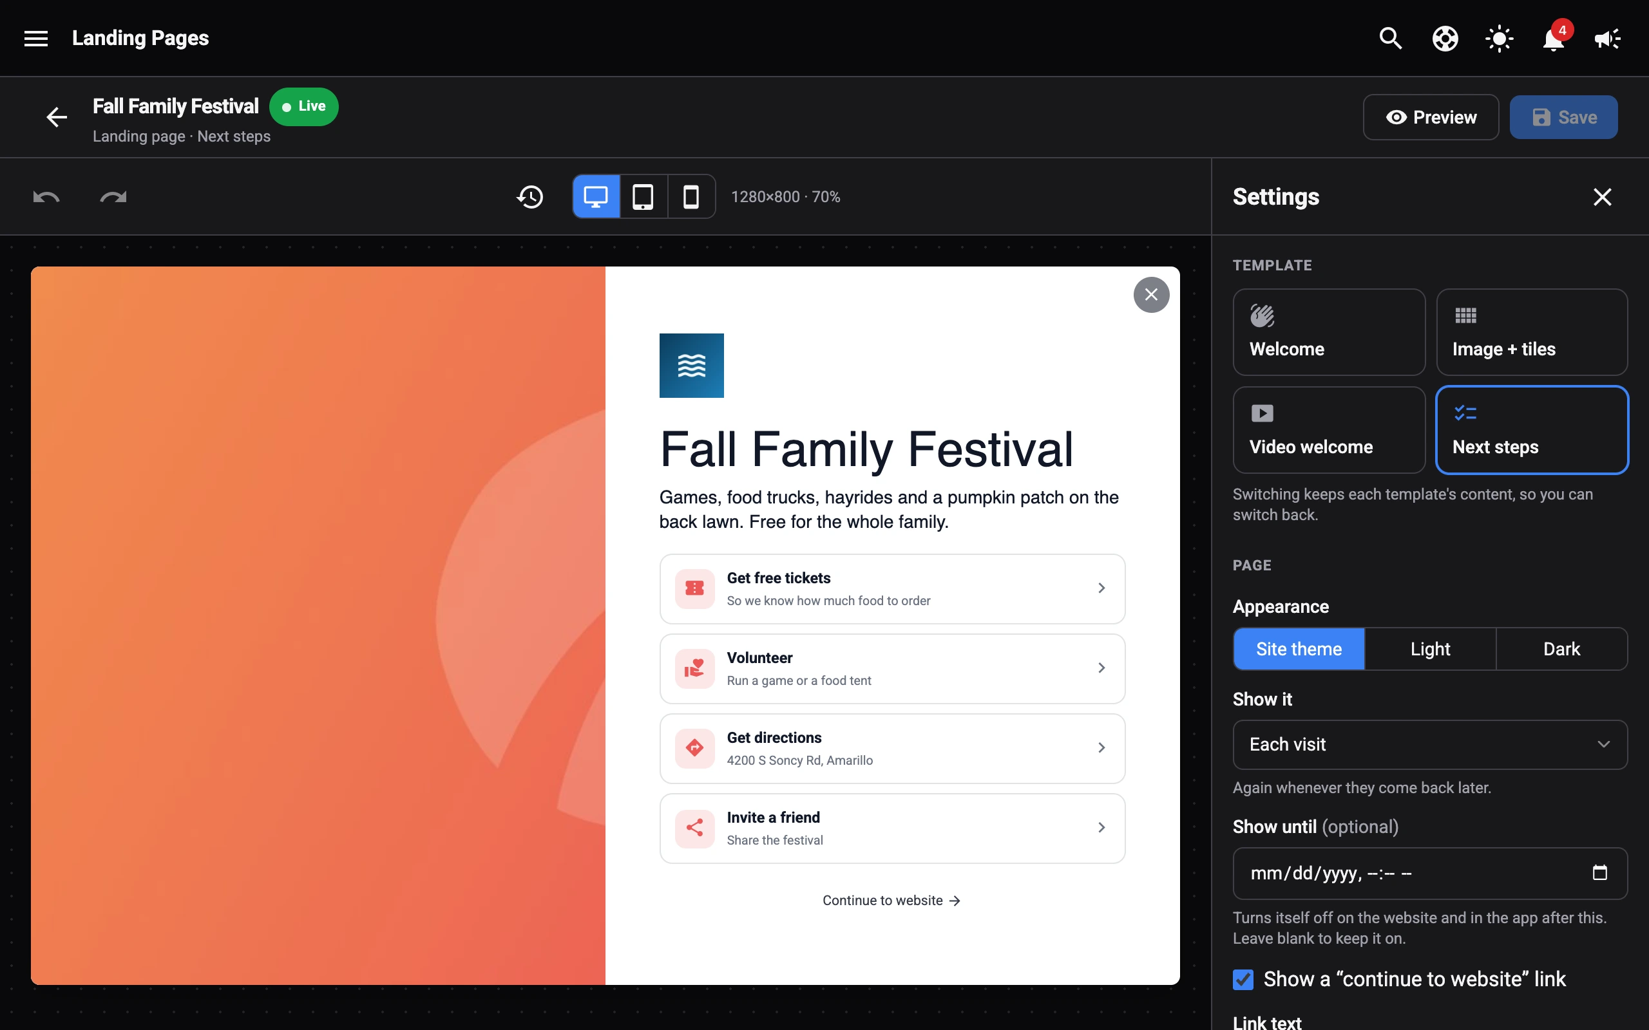This screenshot has width=1649, height=1030.
Task: Open the hamburger navigation menu
Action: pyautogui.click(x=36, y=38)
